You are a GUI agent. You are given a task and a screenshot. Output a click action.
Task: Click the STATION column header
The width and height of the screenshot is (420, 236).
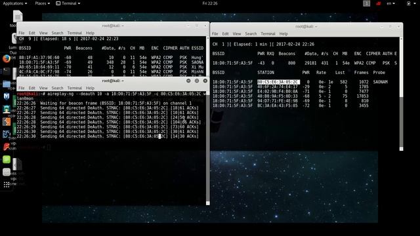point(266,73)
